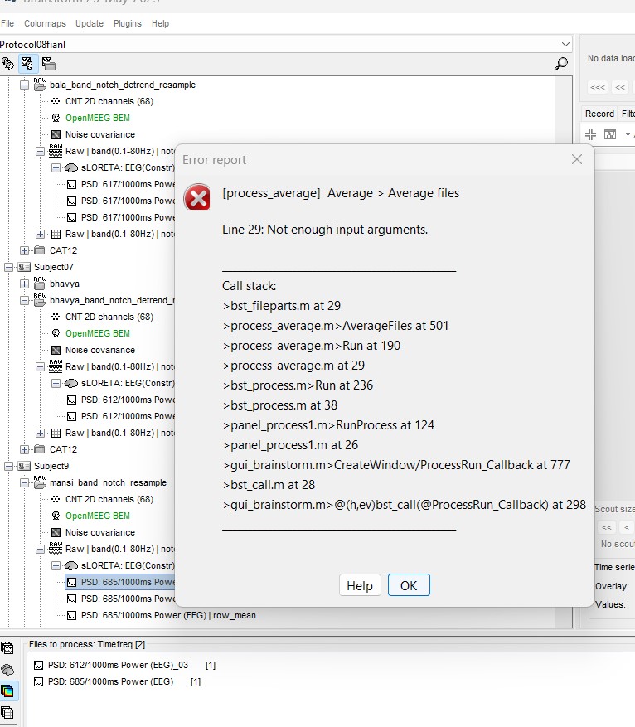Screen dimensions: 635x727
Task: Click the display mode icon under Record tab
Action: coord(610,134)
